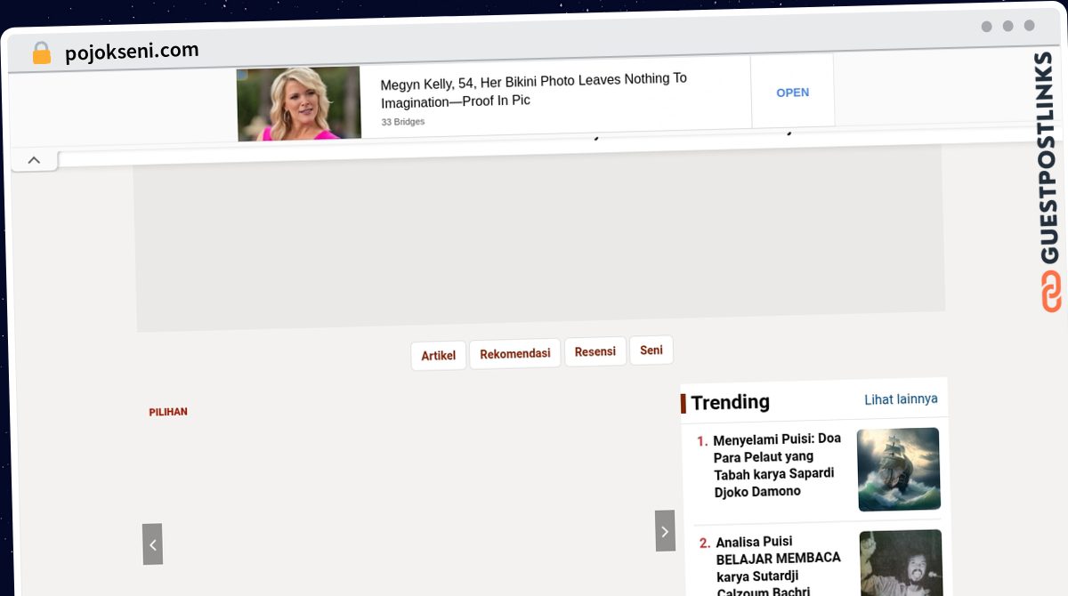The width and height of the screenshot is (1068, 596).
Task: Click the leftmost window control dot
Action: [x=985, y=27]
